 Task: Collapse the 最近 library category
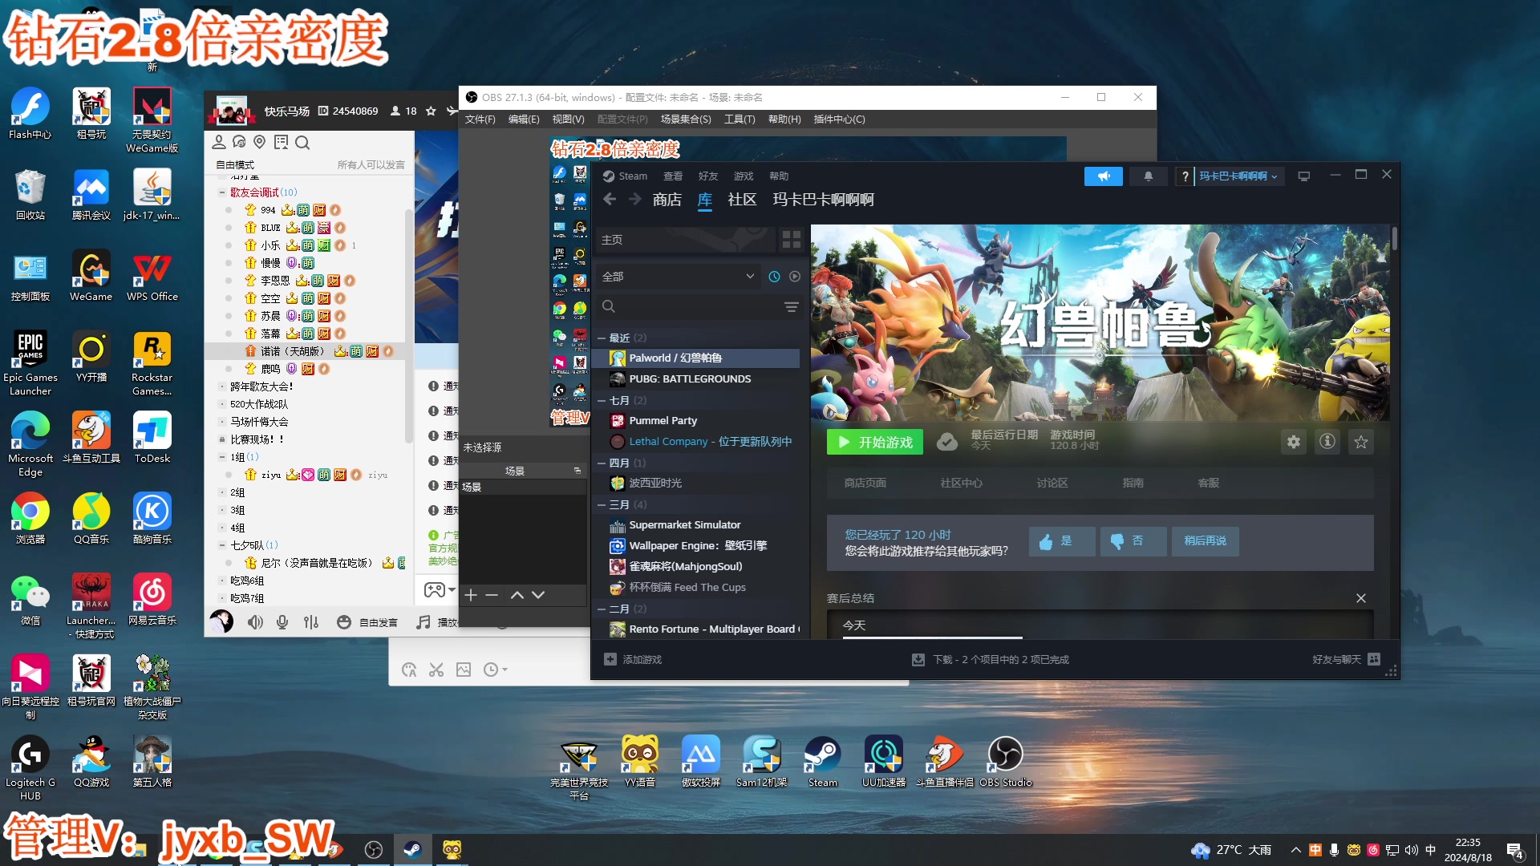click(x=602, y=338)
